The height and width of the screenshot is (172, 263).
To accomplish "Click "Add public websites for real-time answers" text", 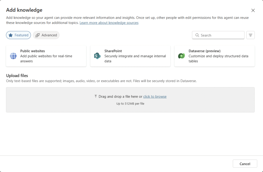I will 46,59.
